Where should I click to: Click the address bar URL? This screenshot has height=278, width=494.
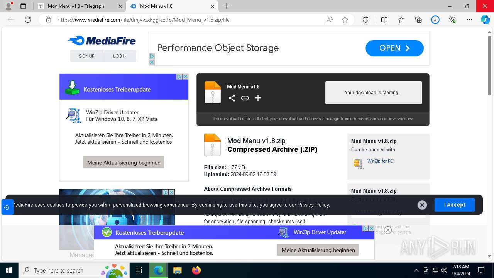tap(144, 20)
